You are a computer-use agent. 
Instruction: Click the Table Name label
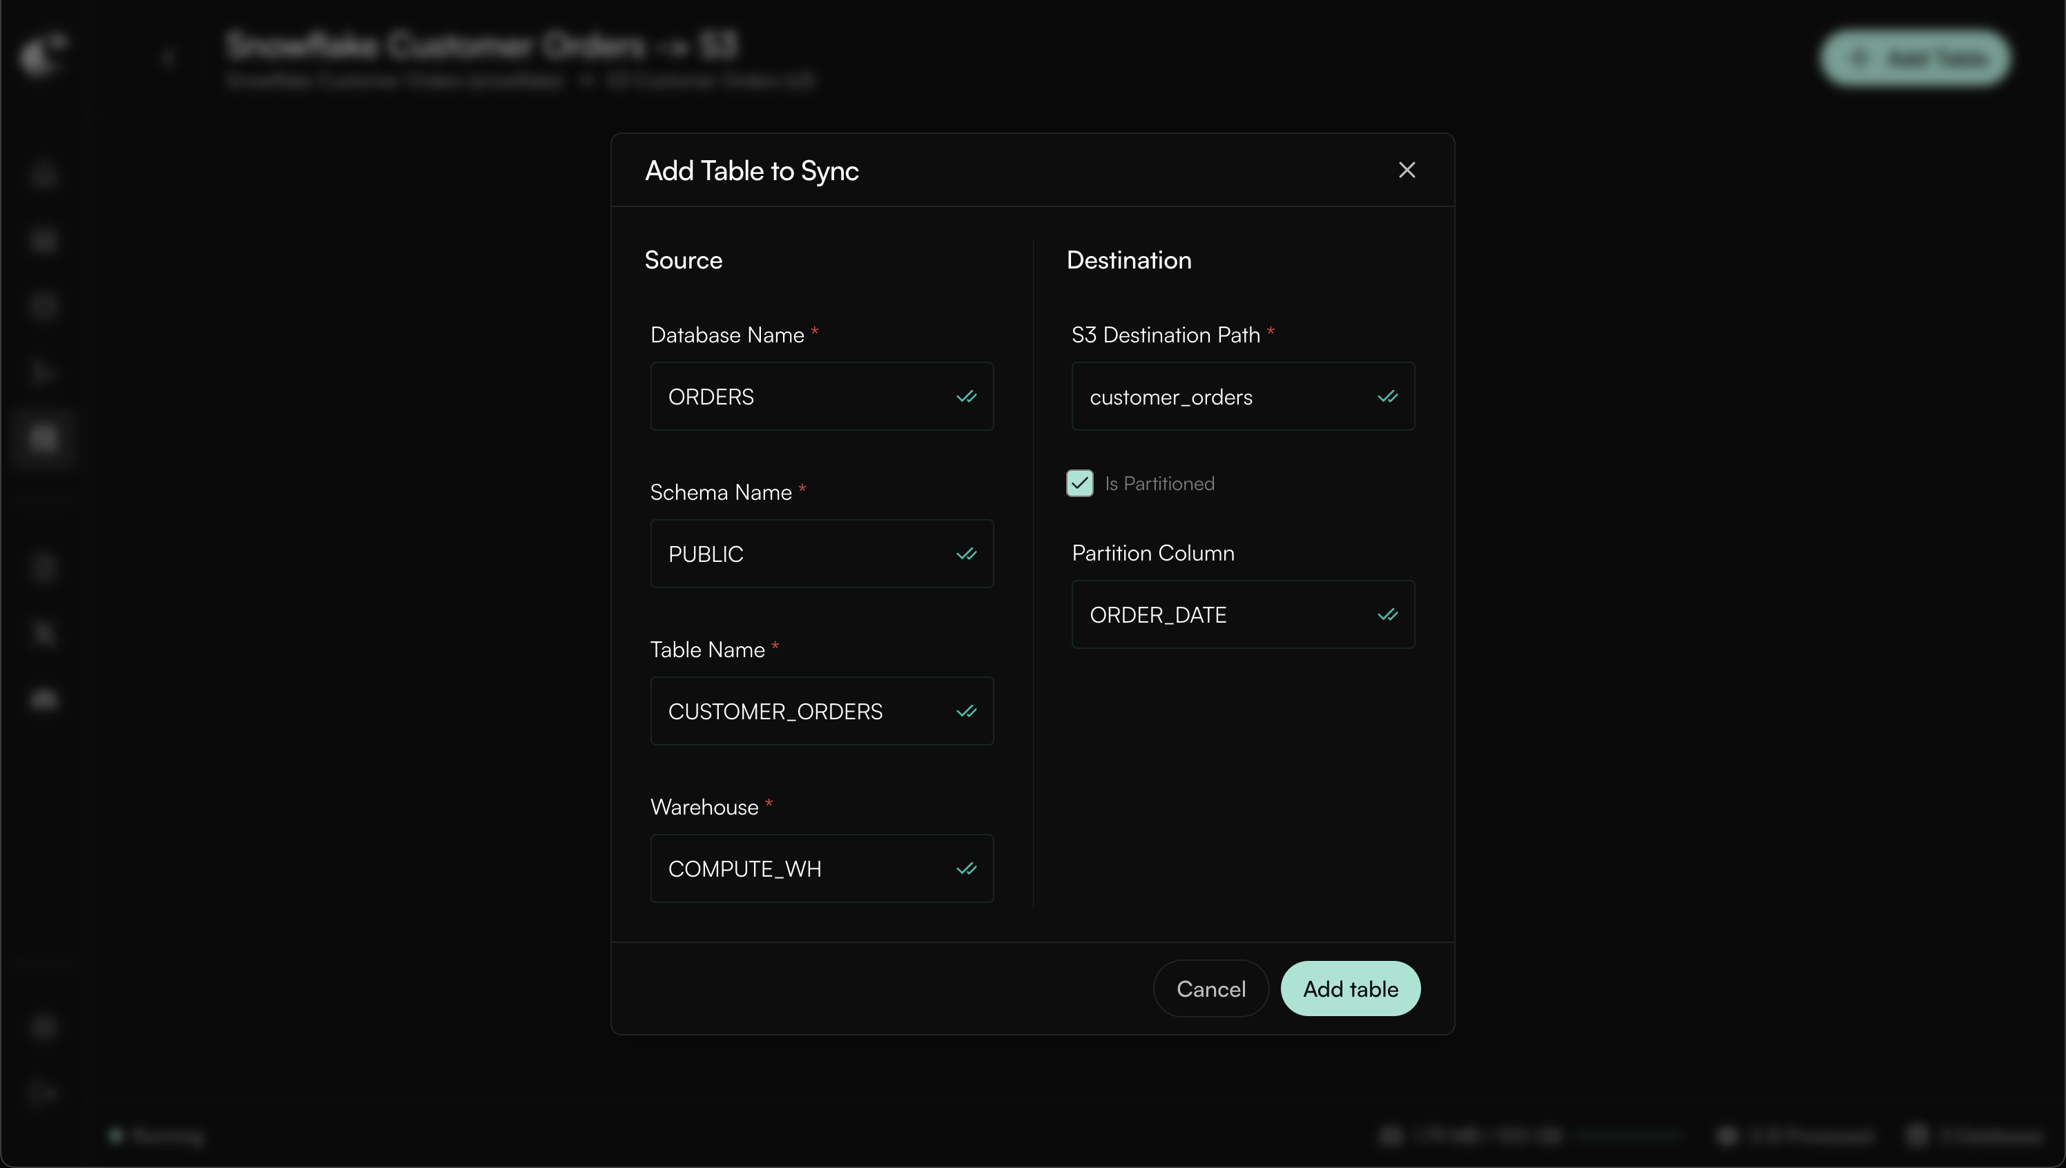708,649
